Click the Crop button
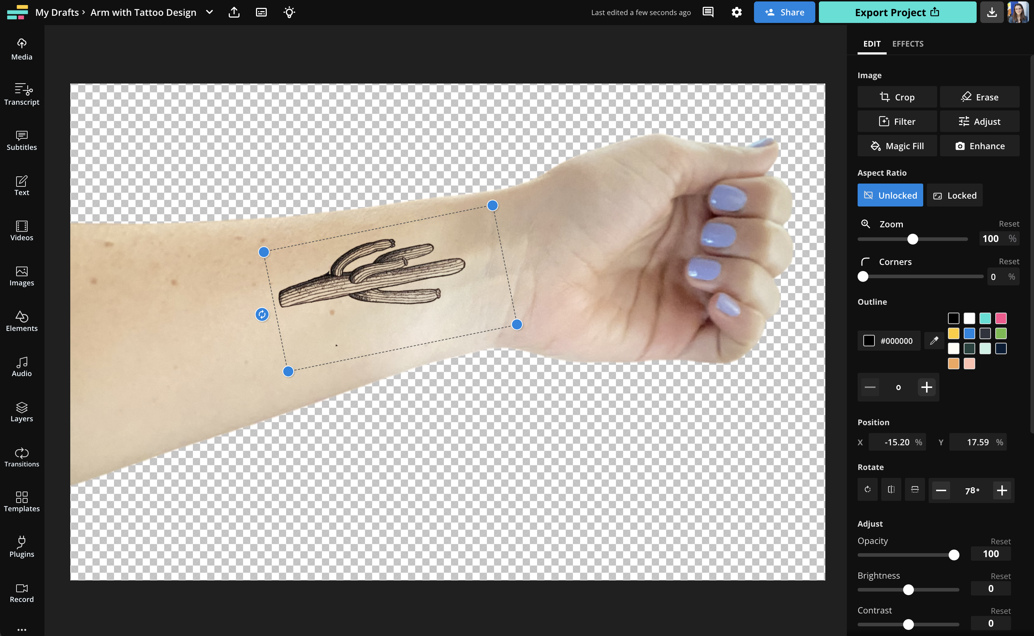1034x636 pixels. point(897,97)
